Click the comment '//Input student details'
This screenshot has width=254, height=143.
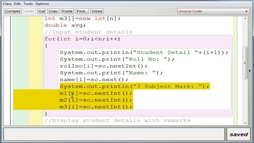(x=89, y=32)
